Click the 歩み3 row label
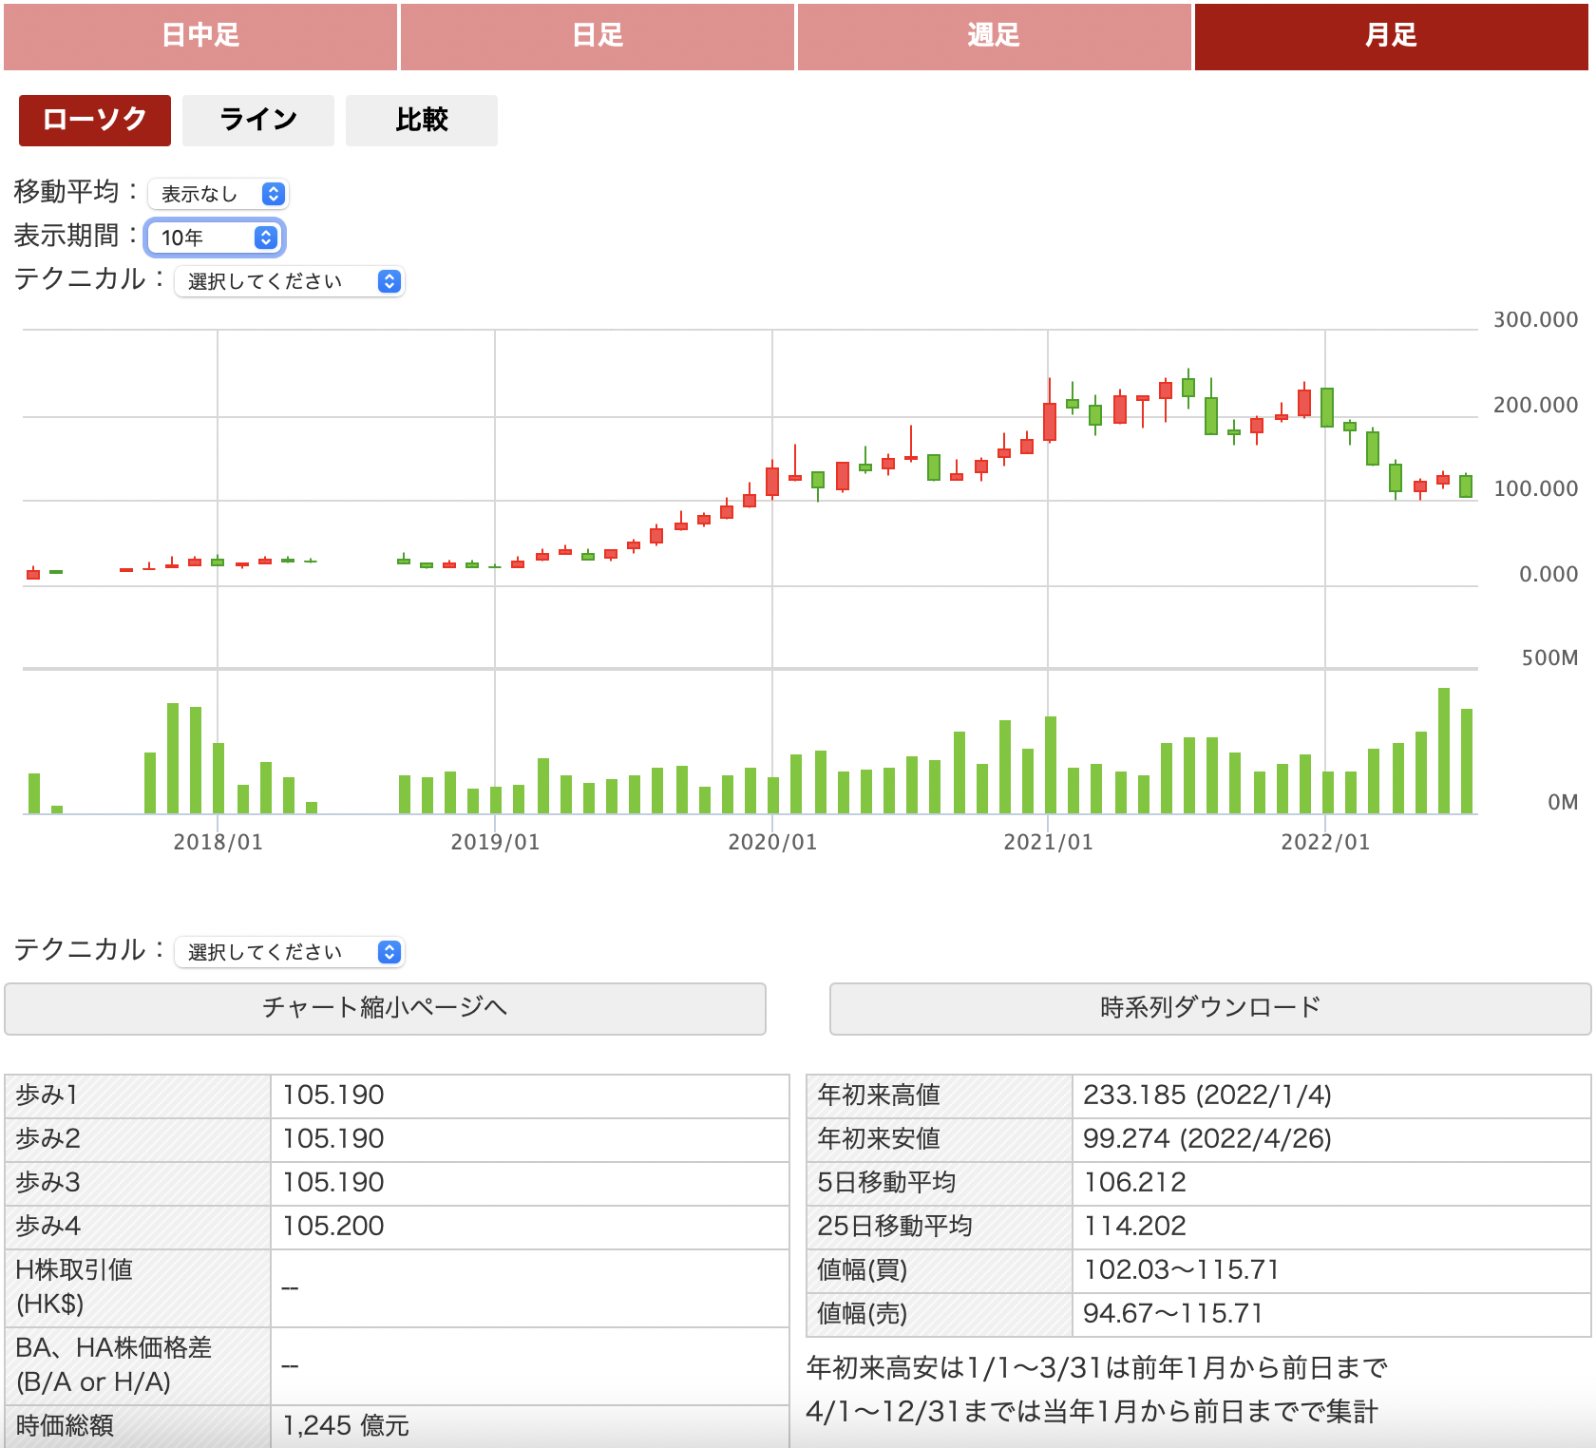1596x1448 pixels. coord(47,1183)
